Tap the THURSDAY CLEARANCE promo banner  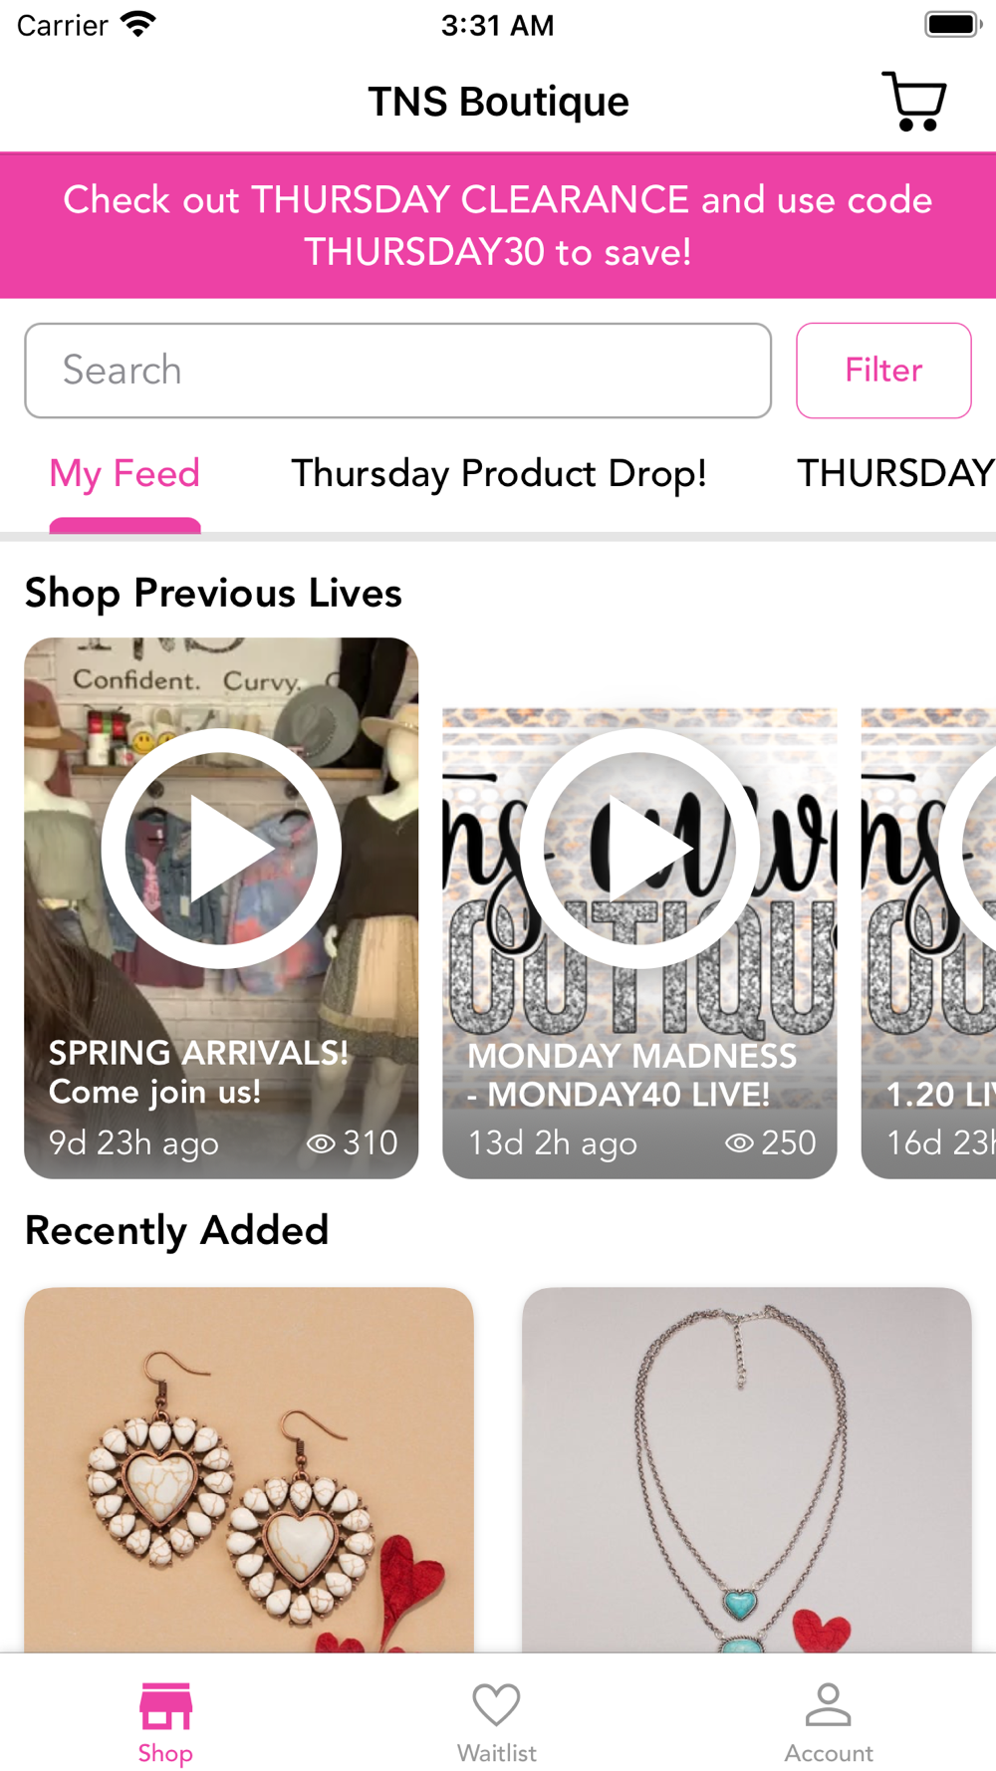[498, 226]
